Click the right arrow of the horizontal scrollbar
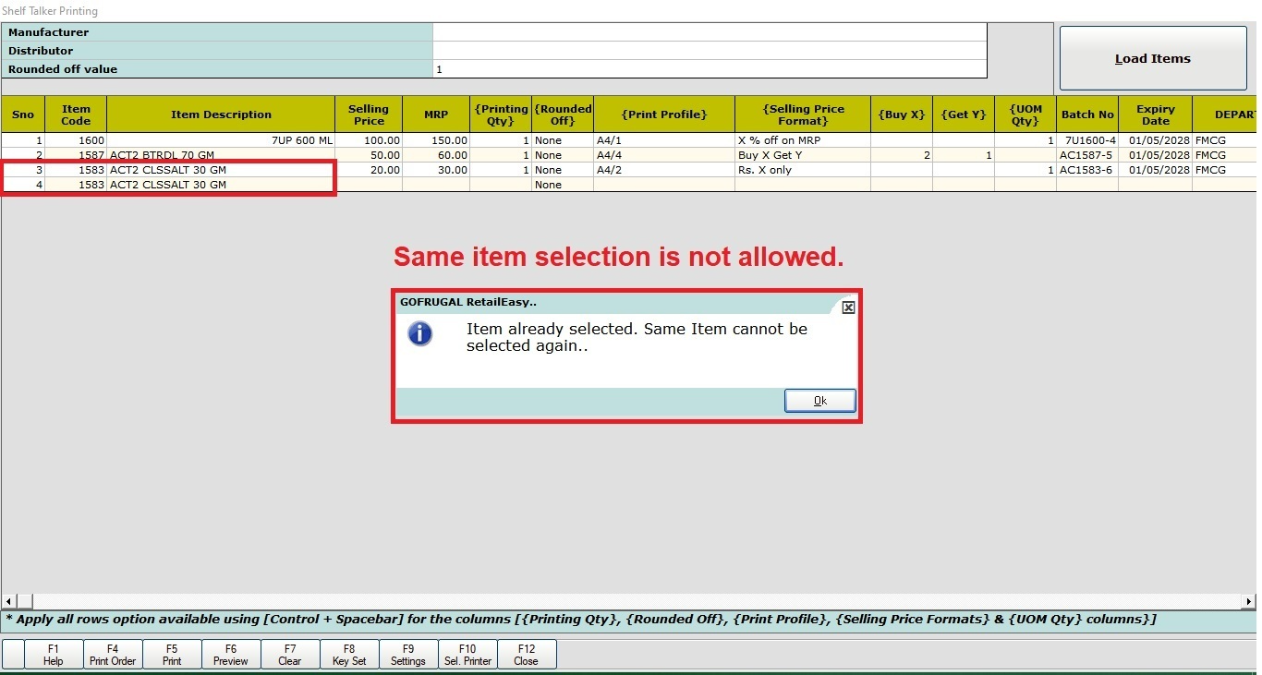The width and height of the screenshot is (1262, 675). click(1250, 601)
